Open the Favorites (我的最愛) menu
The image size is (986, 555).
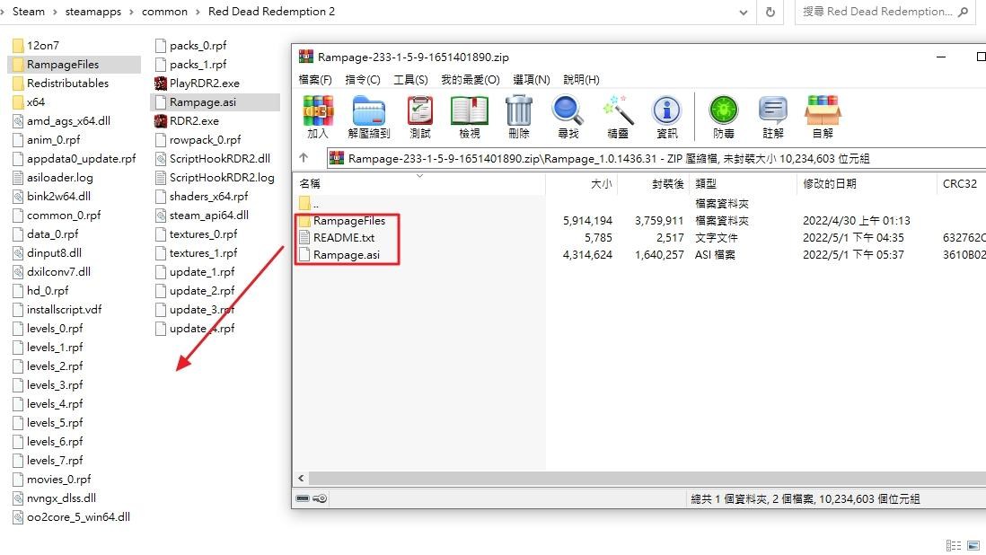(471, 80)
